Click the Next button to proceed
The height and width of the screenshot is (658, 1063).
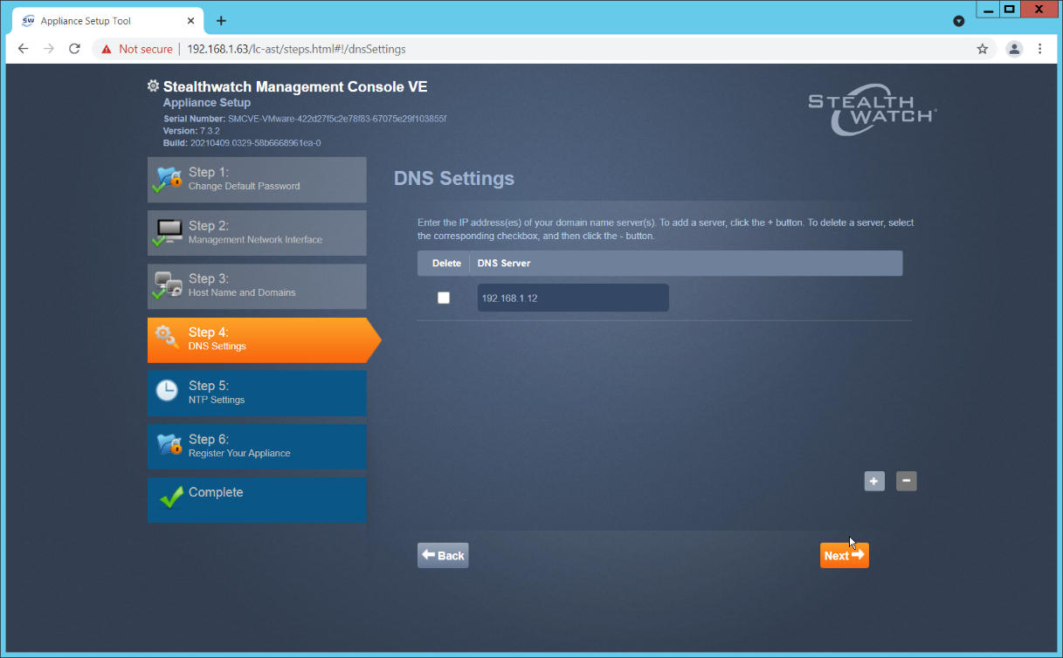click(x=843, y=555)
